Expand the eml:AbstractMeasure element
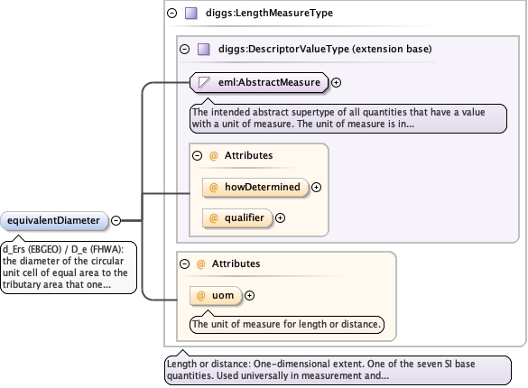This screenshot has height=388, width=528. pyautogui.click(x=336, y=82)
